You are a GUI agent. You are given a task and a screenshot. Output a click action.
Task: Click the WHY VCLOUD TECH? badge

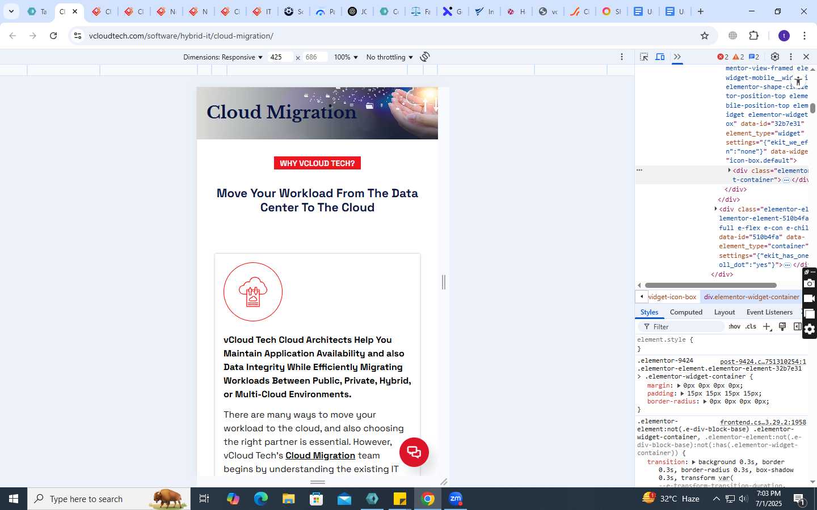pos(317,163)
